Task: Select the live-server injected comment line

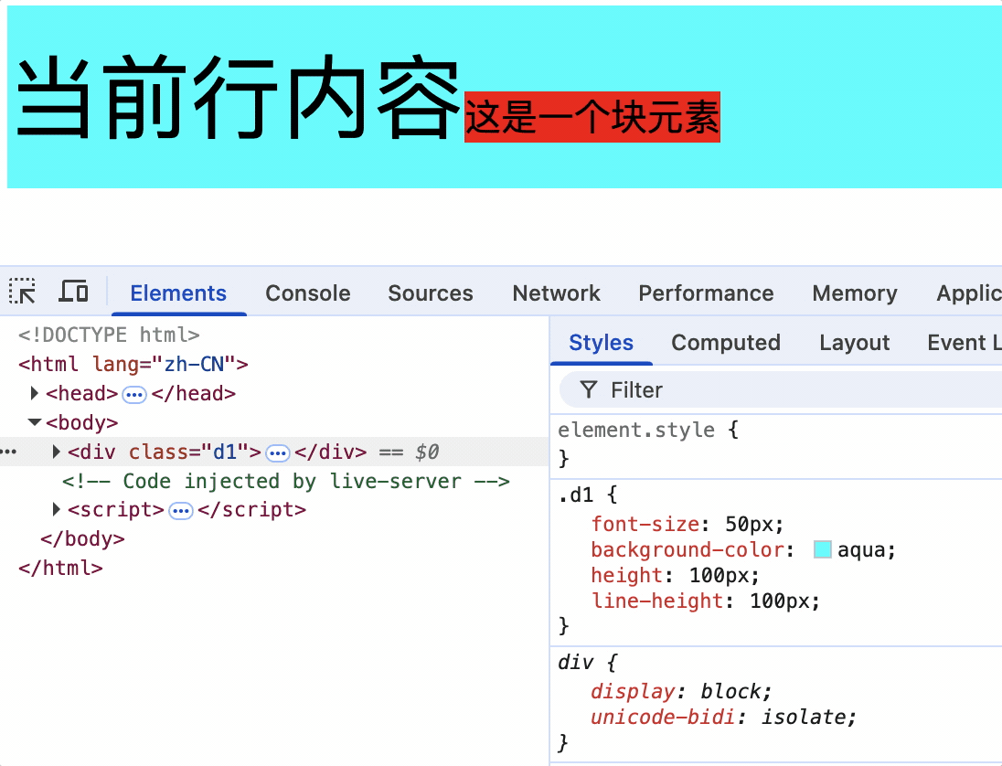Action: (x=285, y=481)
